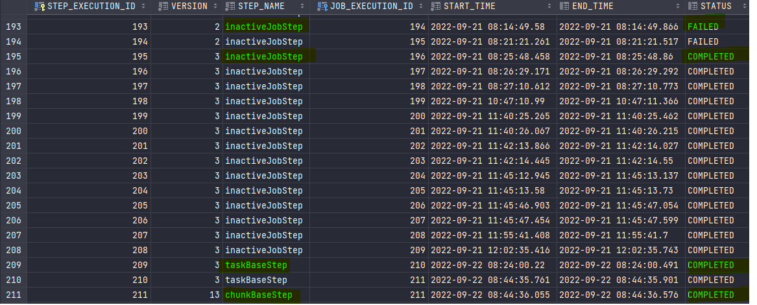Click end time 2022-09-21 08:21:21.517
This screenshot has height=305, width=757.
618,41
